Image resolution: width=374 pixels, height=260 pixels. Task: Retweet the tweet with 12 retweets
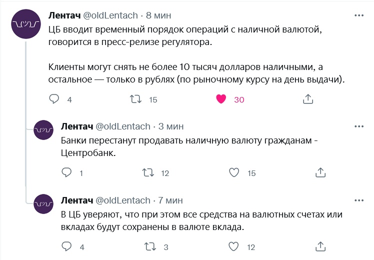[148, 173]
